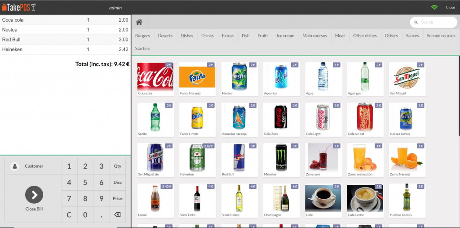Add Heineken can product
This screenshot has height=228, width=460.
pyautogui.click(x=198, y=160)
